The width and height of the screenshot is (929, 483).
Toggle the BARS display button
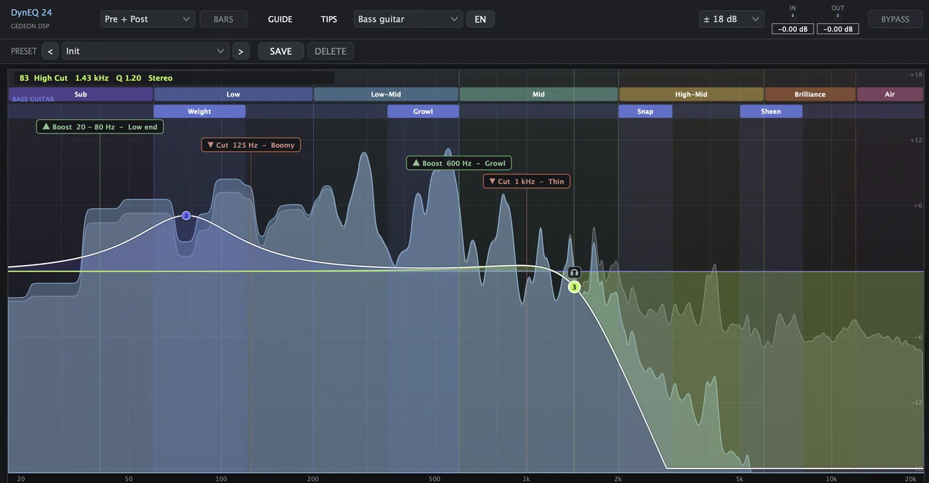224,19
